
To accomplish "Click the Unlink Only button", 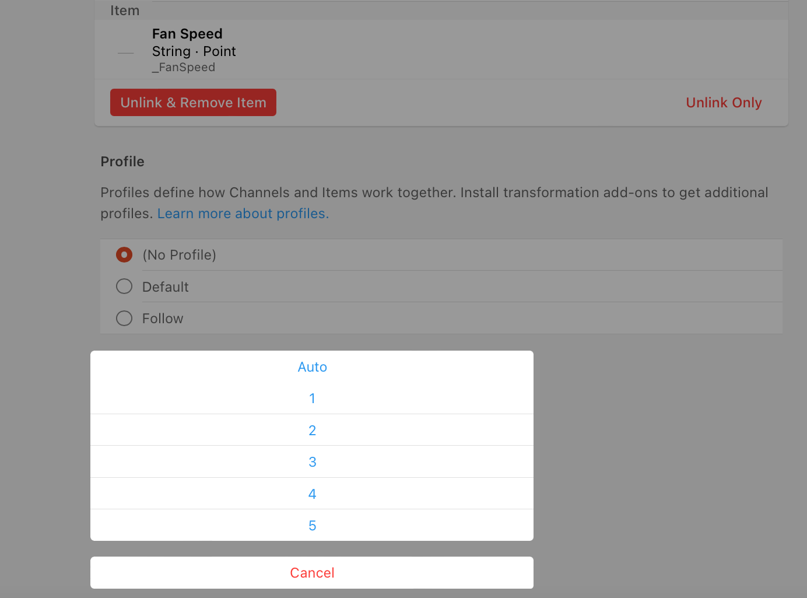I will click(x=724, y=103).
